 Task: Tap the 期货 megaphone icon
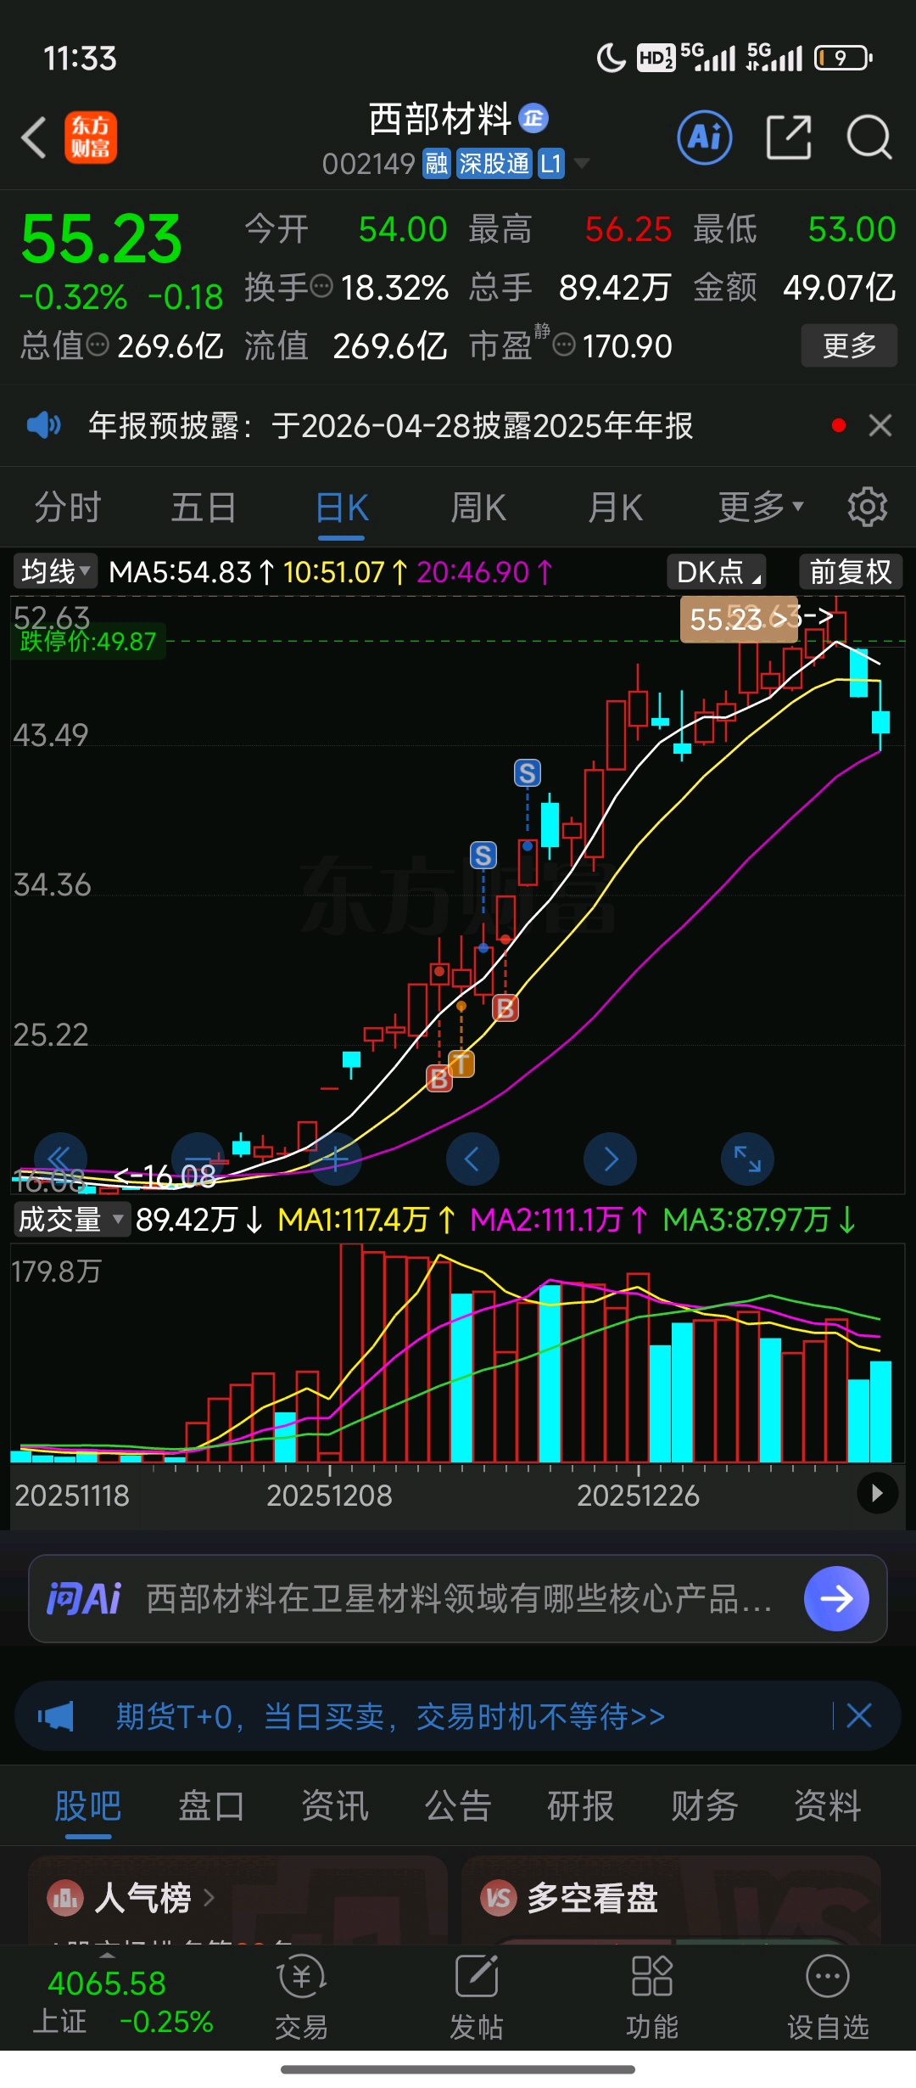56,1716
